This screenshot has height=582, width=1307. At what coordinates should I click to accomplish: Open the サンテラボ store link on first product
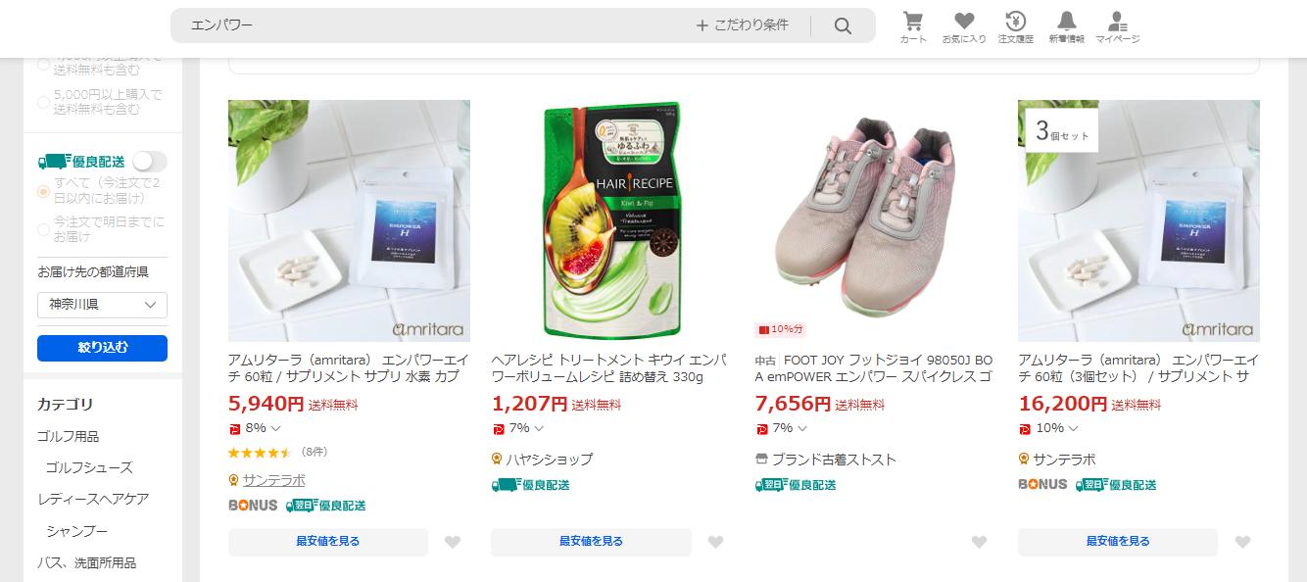coord(273,480)
